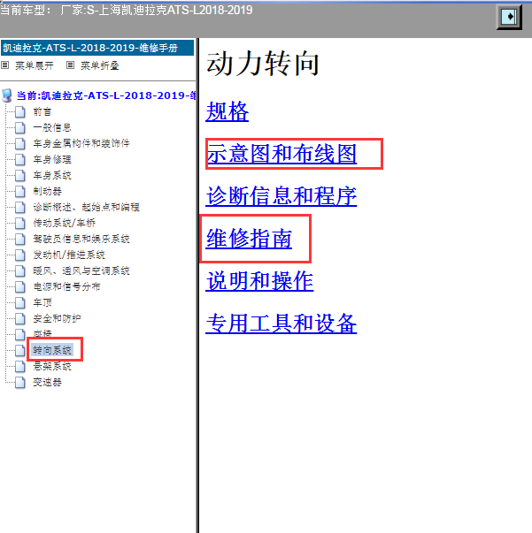The image size is (532, 533).
Task: Open the 示意图和布线图 link
Action: [x=281, y=154]
